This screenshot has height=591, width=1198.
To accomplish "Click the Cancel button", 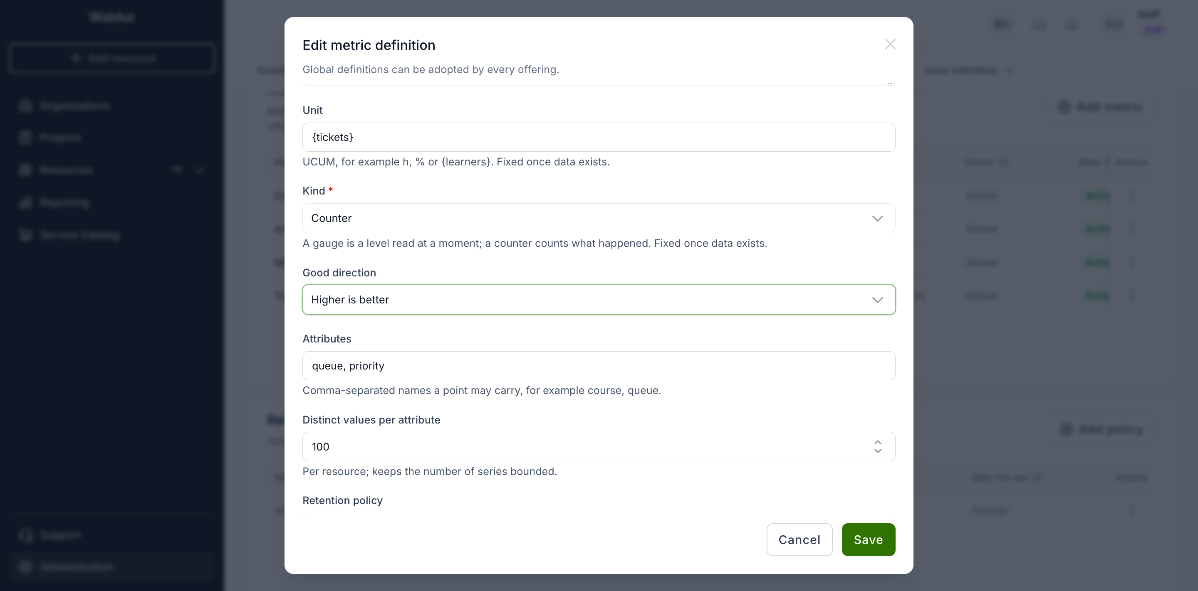I will (799, 539).
